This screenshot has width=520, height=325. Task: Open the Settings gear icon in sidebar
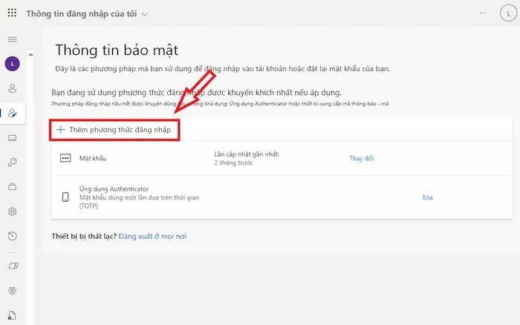pos(13,211)
